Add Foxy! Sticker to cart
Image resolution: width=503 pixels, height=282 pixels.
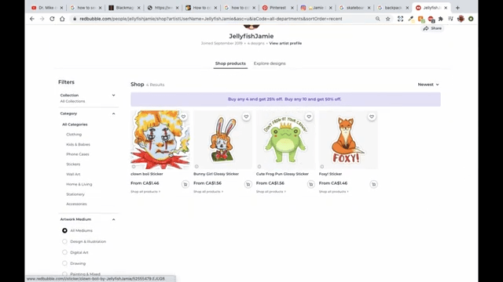(x=373, y=184)
